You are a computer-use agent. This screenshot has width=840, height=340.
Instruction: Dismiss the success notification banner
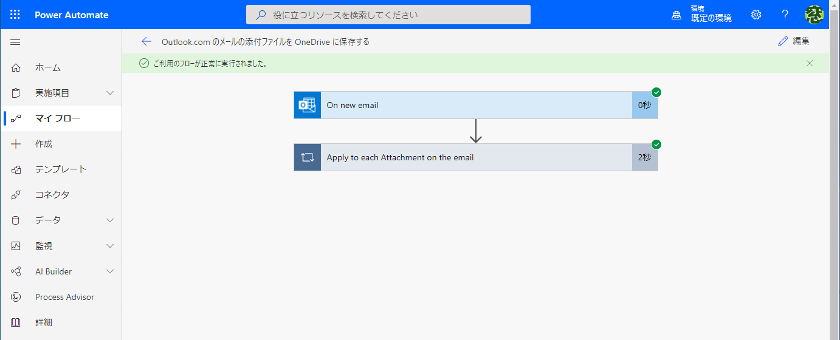tap(810, 63)
